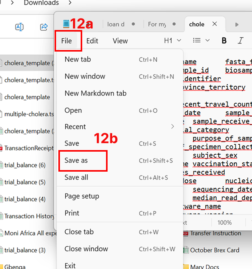Expand the list style dropdown arrow
The height and width of the screenshot is (269, 252).
click(x=207, y=40)
